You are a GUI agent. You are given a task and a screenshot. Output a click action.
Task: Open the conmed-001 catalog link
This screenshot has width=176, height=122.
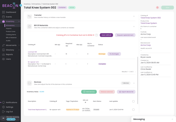(x=32, y=52)
